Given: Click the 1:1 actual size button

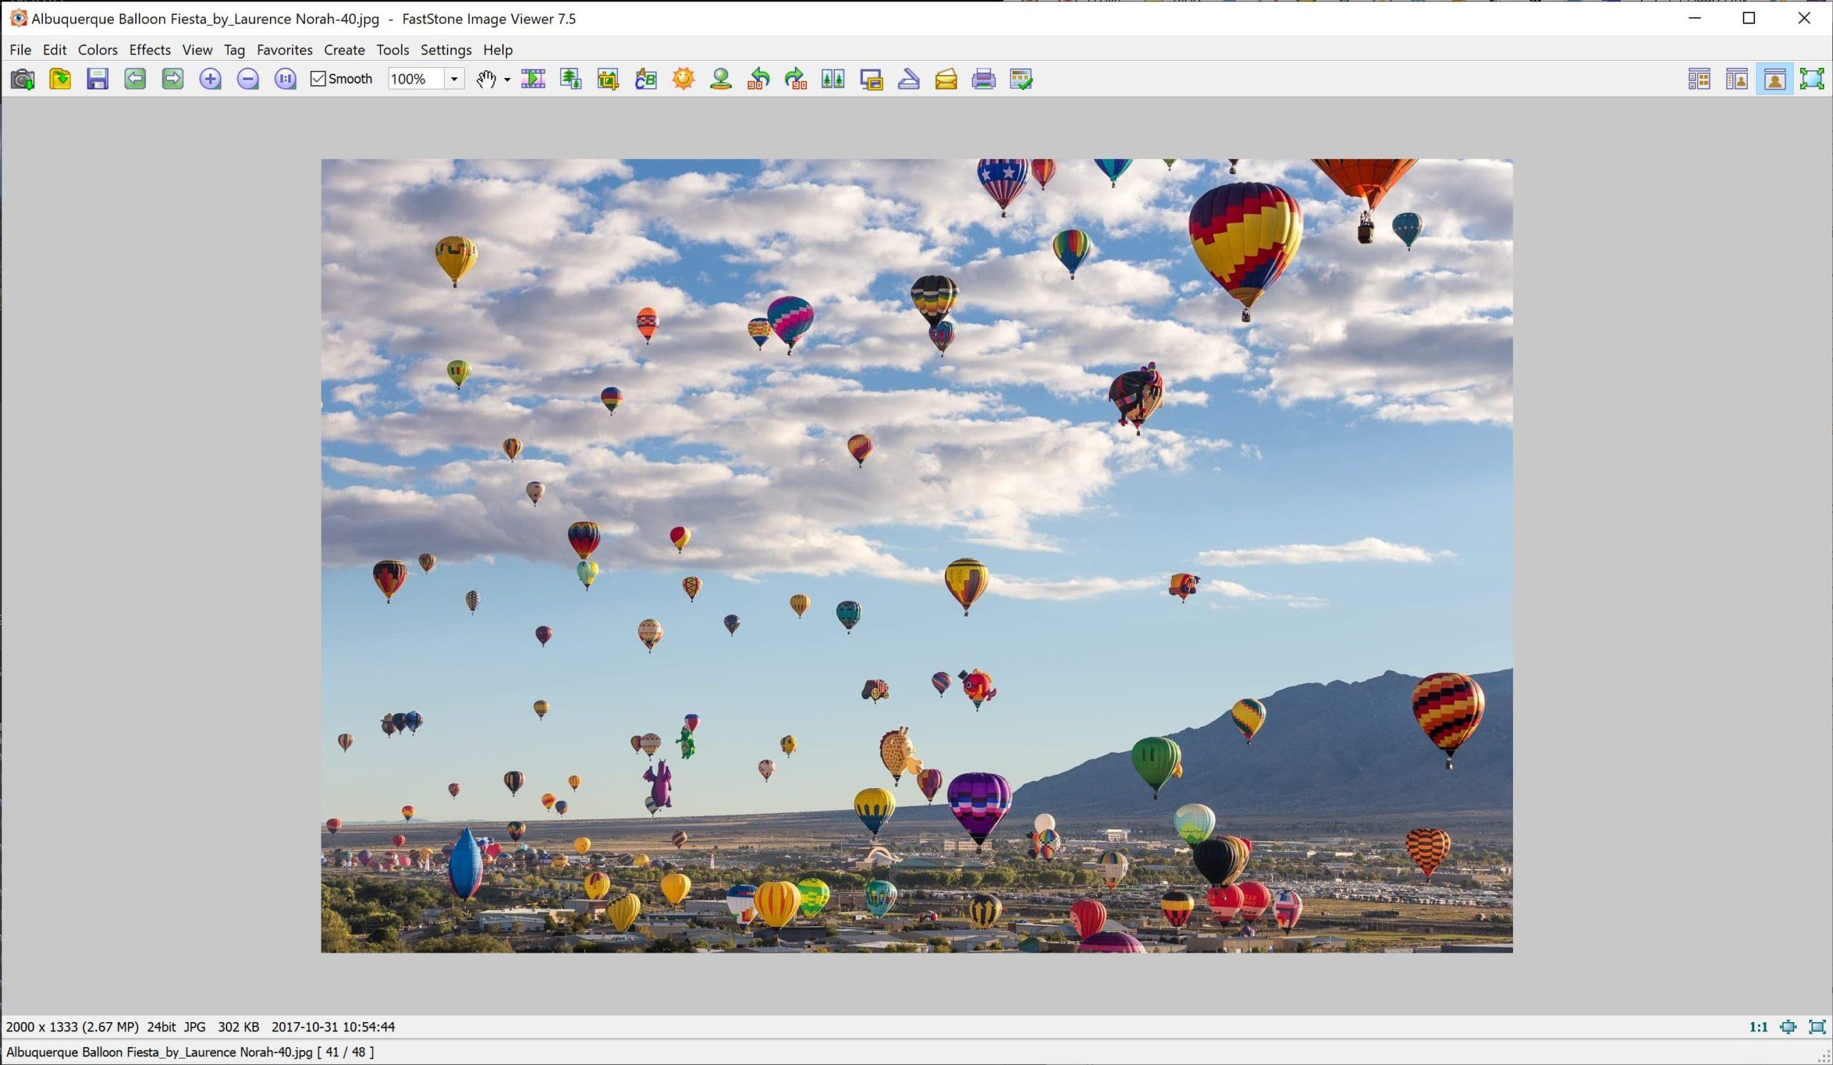Looking at the screenshot, I should (x=1758, y=1027).
